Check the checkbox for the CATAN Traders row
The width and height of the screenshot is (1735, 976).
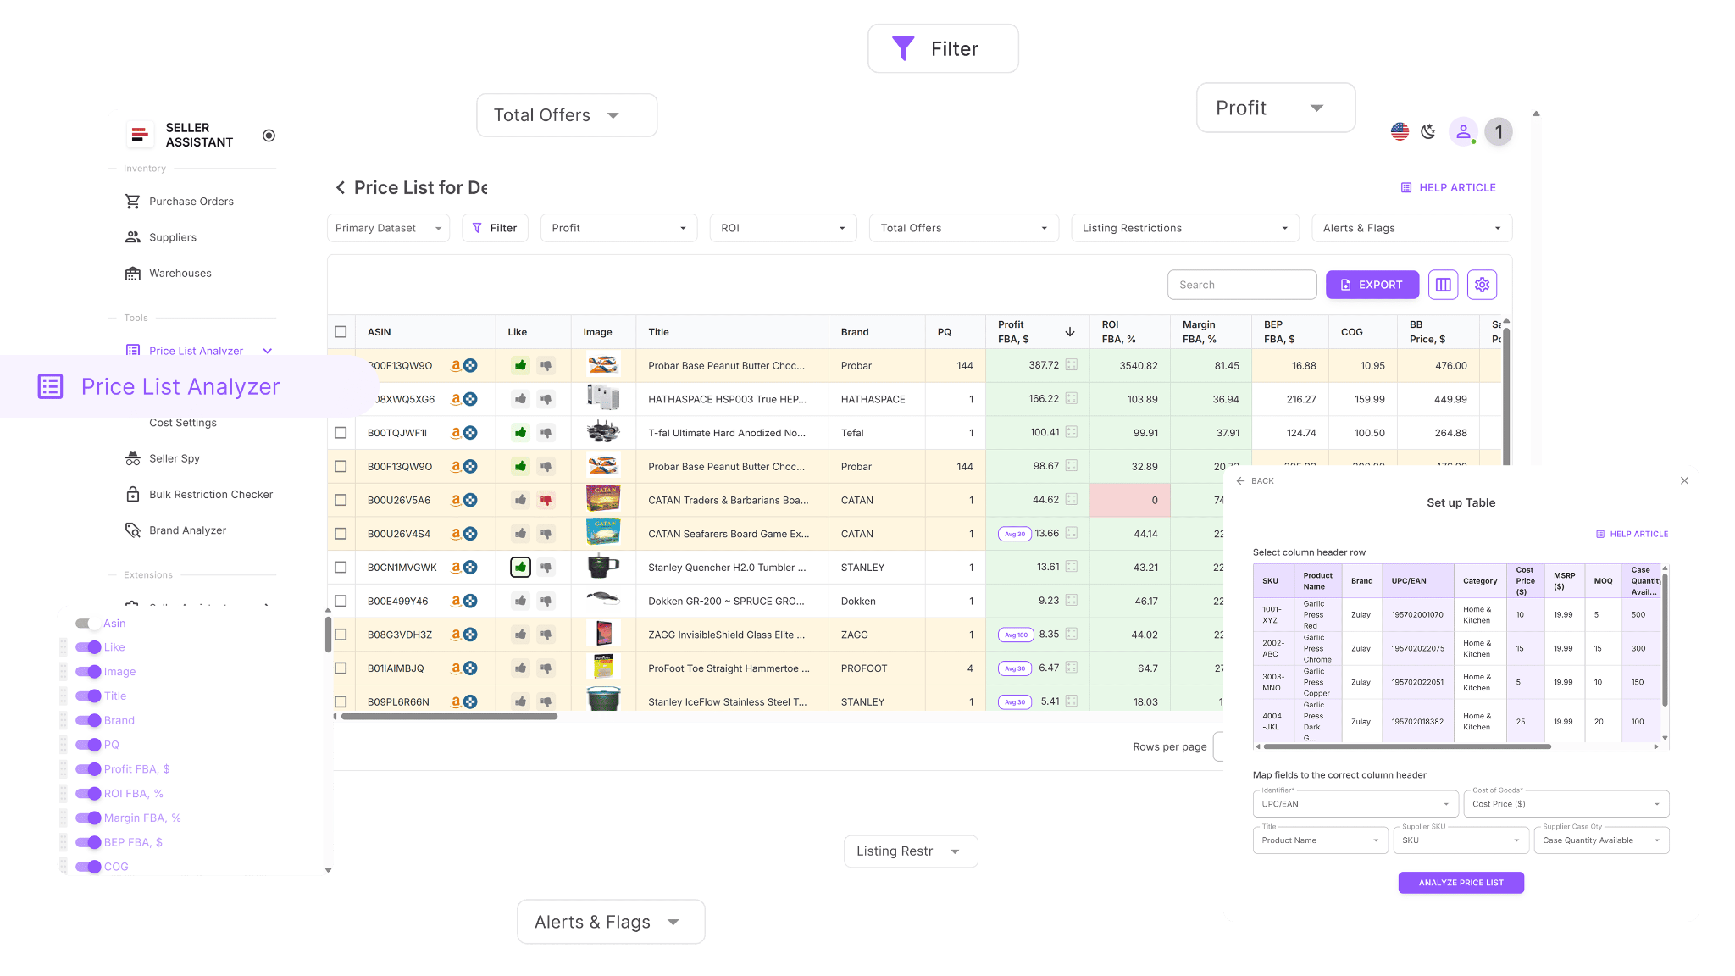click(x=341, y=500)
